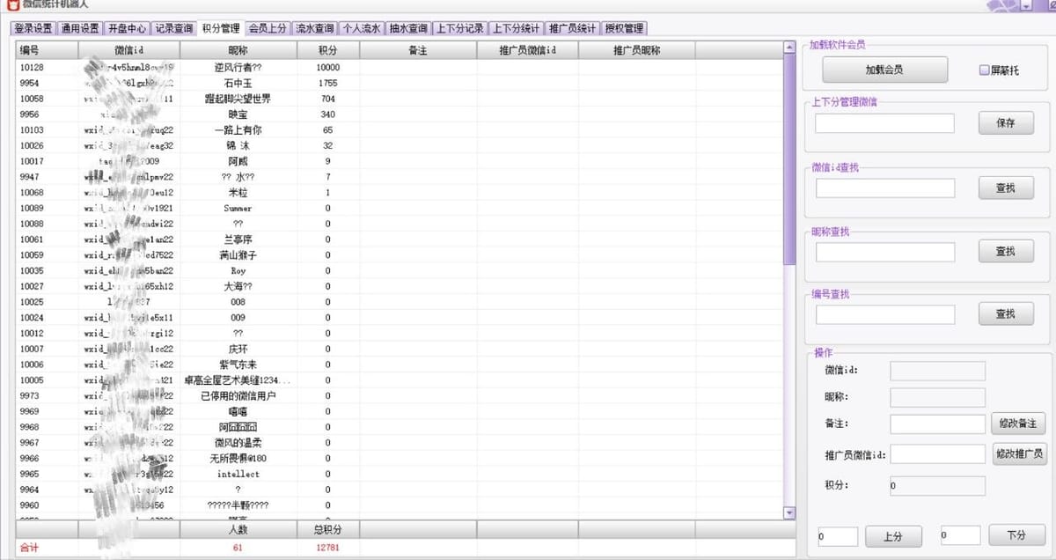Click 查找 next to 微信id查找 field

(x=1006, y=188)
